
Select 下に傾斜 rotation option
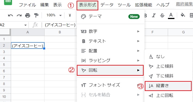pyautogui.click(x=168, y=76)
